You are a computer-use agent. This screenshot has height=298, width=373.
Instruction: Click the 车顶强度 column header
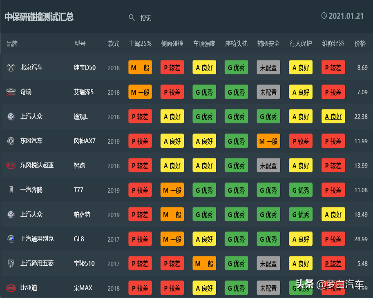pos(204,43)
